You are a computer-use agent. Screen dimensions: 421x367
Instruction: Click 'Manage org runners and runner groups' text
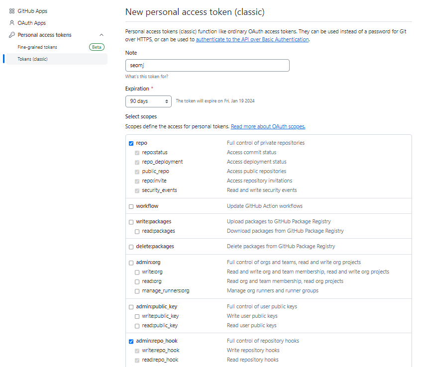click(273, 290)
